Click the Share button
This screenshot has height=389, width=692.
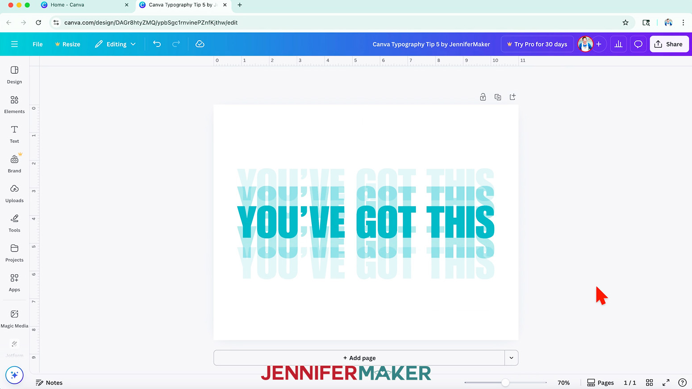pos(669,44)
